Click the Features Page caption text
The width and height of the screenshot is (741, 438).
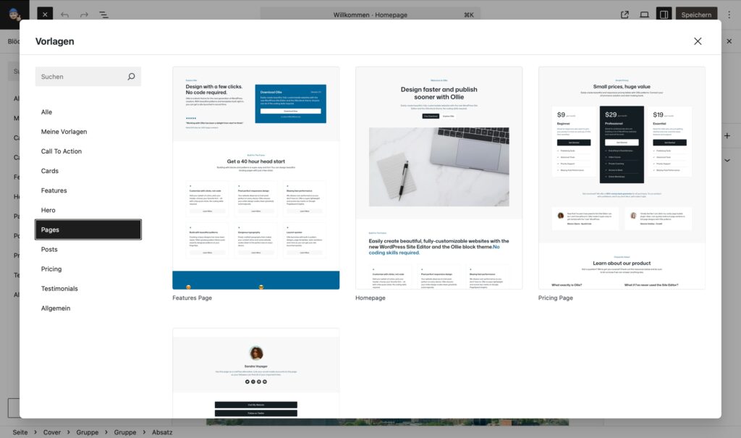click(192, 298)
